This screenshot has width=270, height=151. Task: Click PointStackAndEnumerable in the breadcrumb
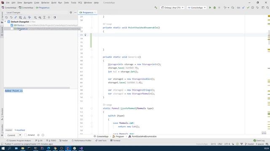pyautogui.click(x=143, y=136)
